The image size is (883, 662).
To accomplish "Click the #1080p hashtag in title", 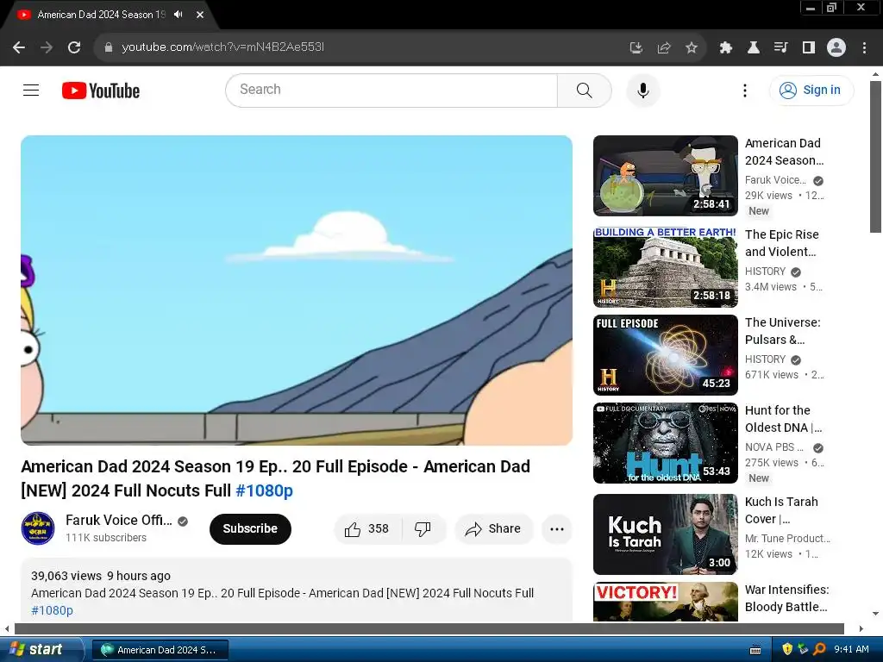I will (x=264, y=490).
